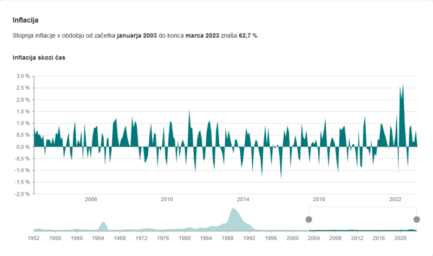The height and width of the screenshot is (256, 433).
Task: Click the -2,0 % y-axis label
Action: click(x=22, y=194)
